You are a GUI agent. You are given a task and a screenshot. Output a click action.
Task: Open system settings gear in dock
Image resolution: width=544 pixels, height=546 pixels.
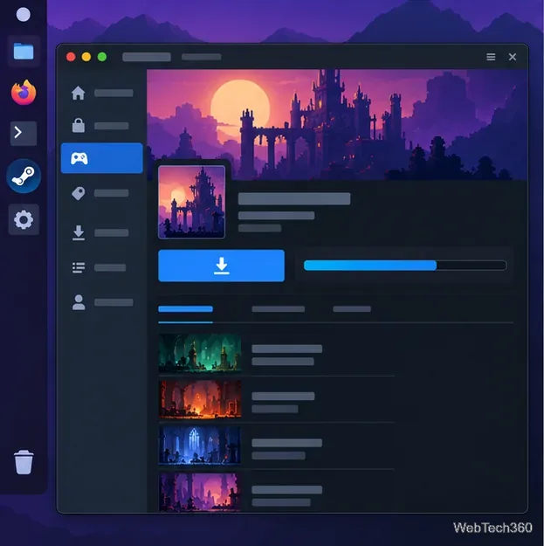24,219
